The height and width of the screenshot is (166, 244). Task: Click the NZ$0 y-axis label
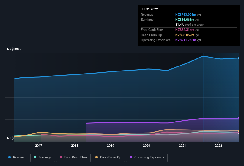(11, 138)
